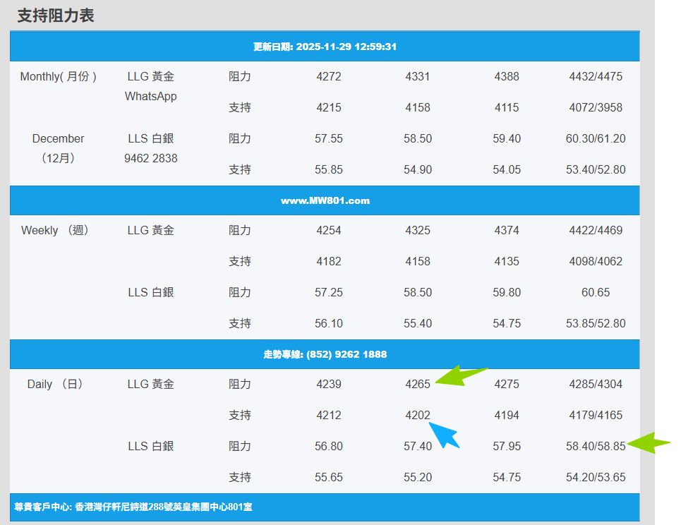
Task: Click the WhatsApp contact text
Action: [150, 96]
